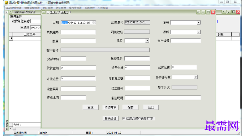Viewport: 245px width, 137px height.
Task: Click the 客户编号 input field
Action: 186,41
